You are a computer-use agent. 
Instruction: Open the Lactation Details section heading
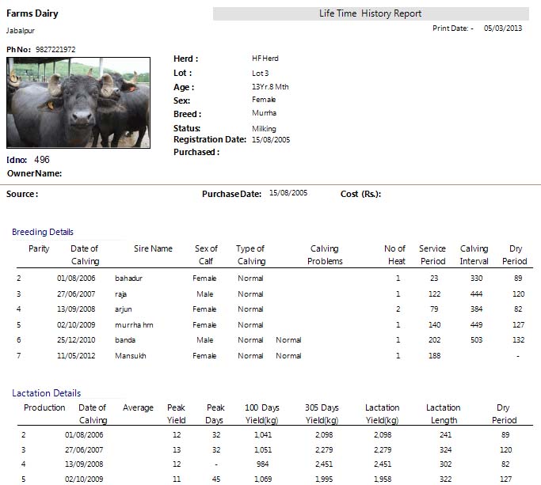[x=46, y=393]
